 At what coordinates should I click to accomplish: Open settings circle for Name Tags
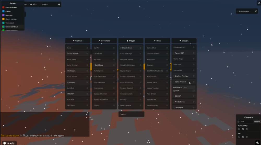194,59
